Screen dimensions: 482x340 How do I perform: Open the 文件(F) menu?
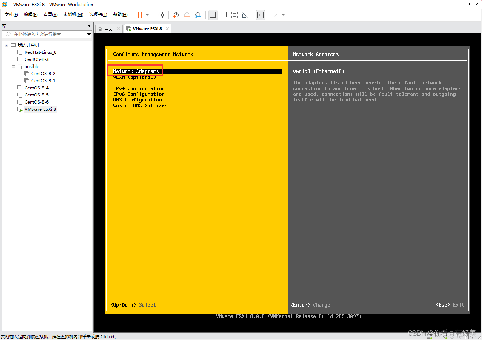pos(11,15)
